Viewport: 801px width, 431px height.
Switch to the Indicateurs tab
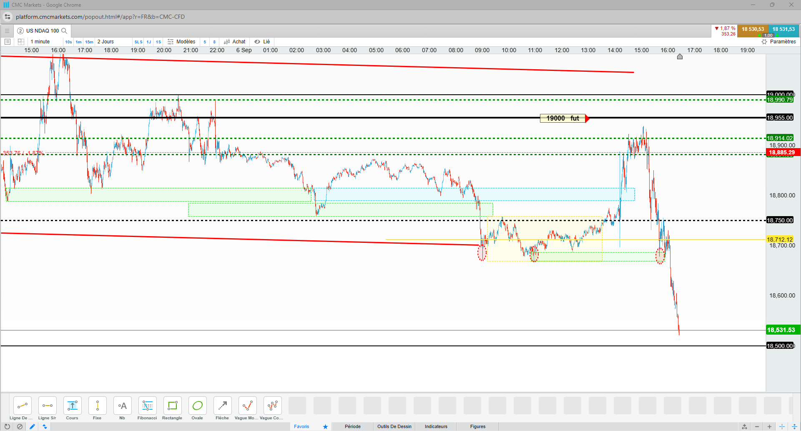pos(436,426)
